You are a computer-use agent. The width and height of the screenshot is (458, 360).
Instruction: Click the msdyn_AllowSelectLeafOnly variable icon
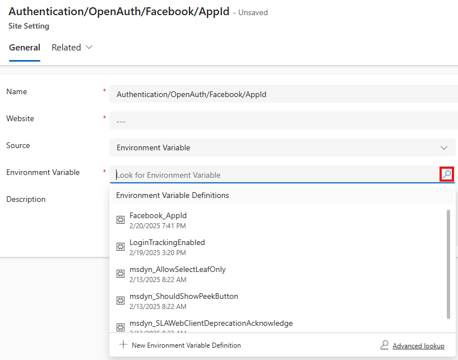coord(121,274)
